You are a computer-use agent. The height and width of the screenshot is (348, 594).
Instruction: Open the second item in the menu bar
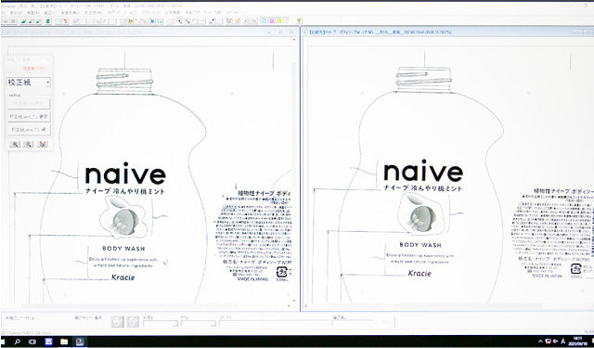(x=16, y=12)
